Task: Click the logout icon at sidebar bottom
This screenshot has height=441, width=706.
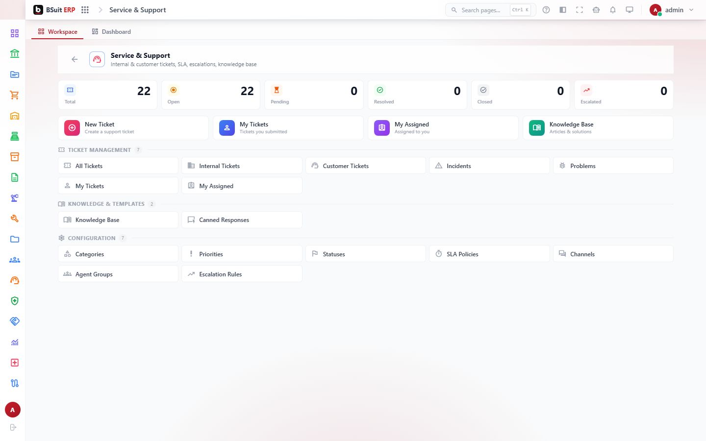Action: pos(13,427)
